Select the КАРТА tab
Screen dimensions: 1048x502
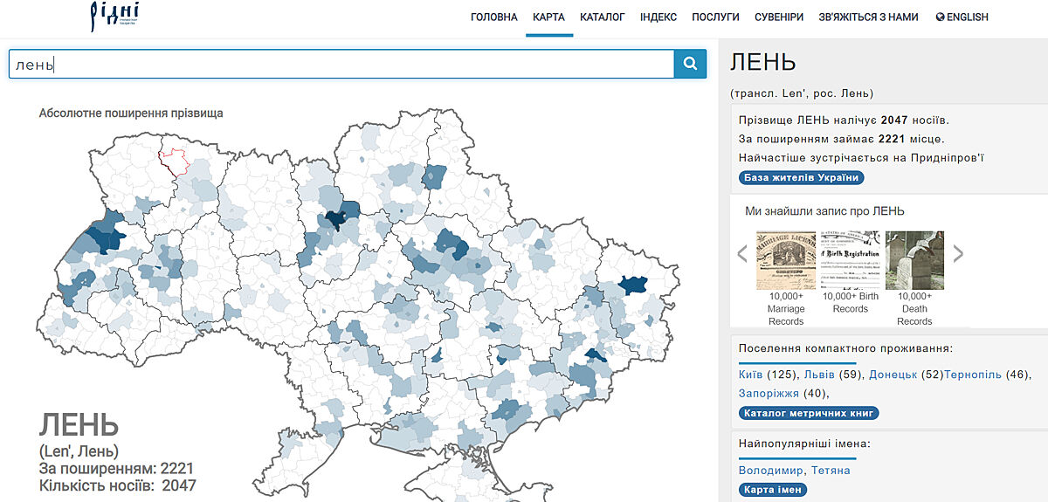click(548, 17)
